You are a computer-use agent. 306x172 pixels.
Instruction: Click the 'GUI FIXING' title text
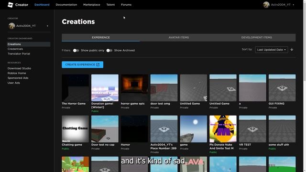pyautogui.click(x=276, y=104)
